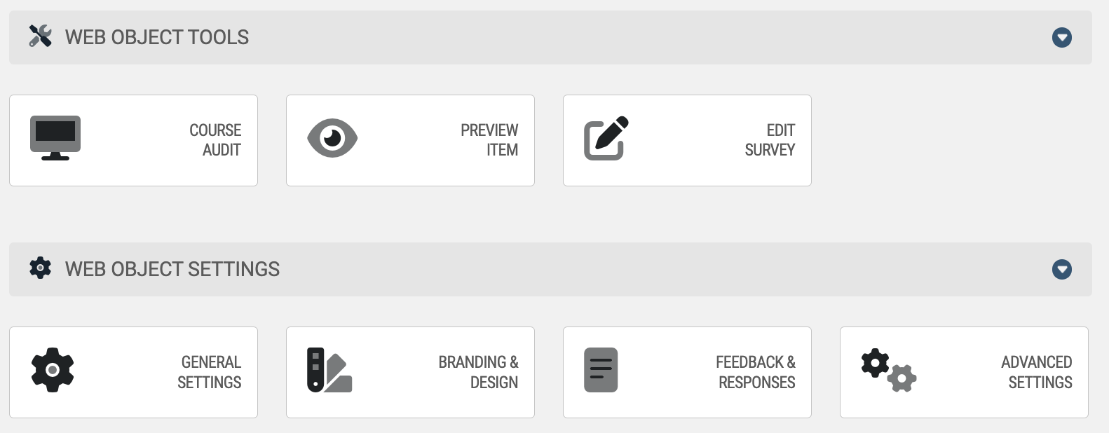Open the Advanced Settings tile
1109x433 pixels.
pos(964,372)
